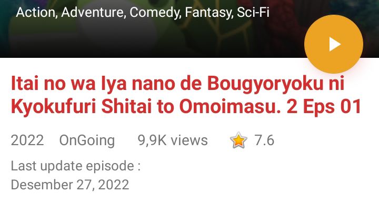Click the 'Last update episode' label
Viewport: 379px width, 213px height.
click(x=76, y=166)
